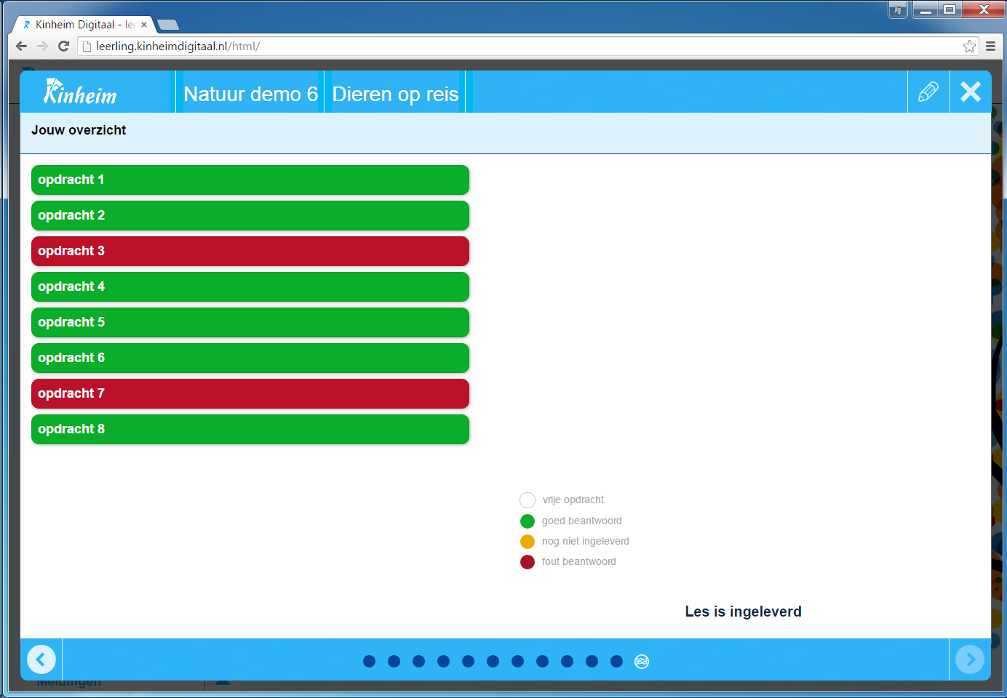Jump to page 8 navigation dot
The image size is (1007, 698).
(543, 661)
